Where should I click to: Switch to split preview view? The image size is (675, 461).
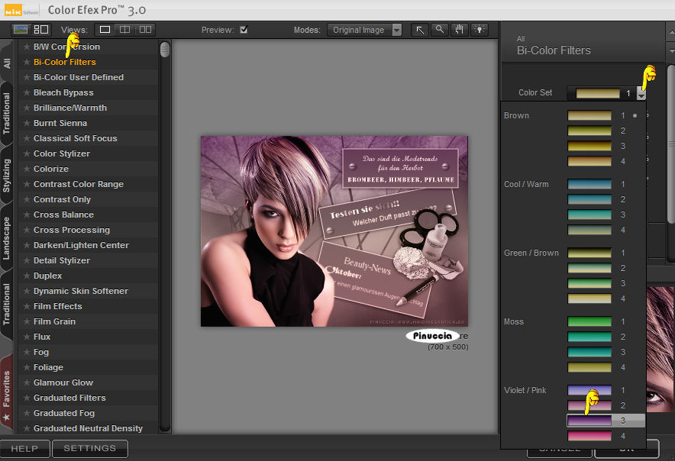124,30
